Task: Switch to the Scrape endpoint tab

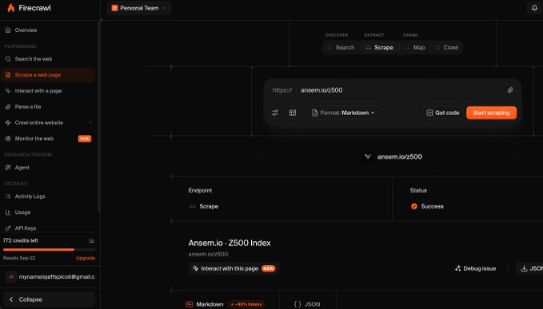Action: (379, 48)
